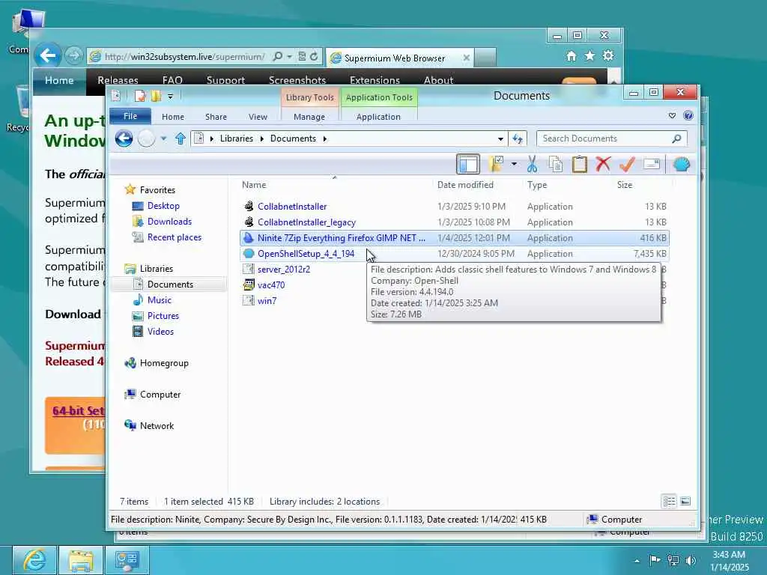Expand the address bar history dropdown
This screenshot has height=575, width=767.
coord(500,139)
